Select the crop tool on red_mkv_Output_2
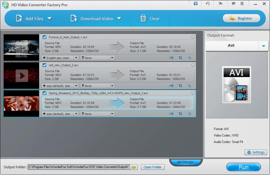Image resolution: width=270 pixels, height=175 pixels. 180,86
